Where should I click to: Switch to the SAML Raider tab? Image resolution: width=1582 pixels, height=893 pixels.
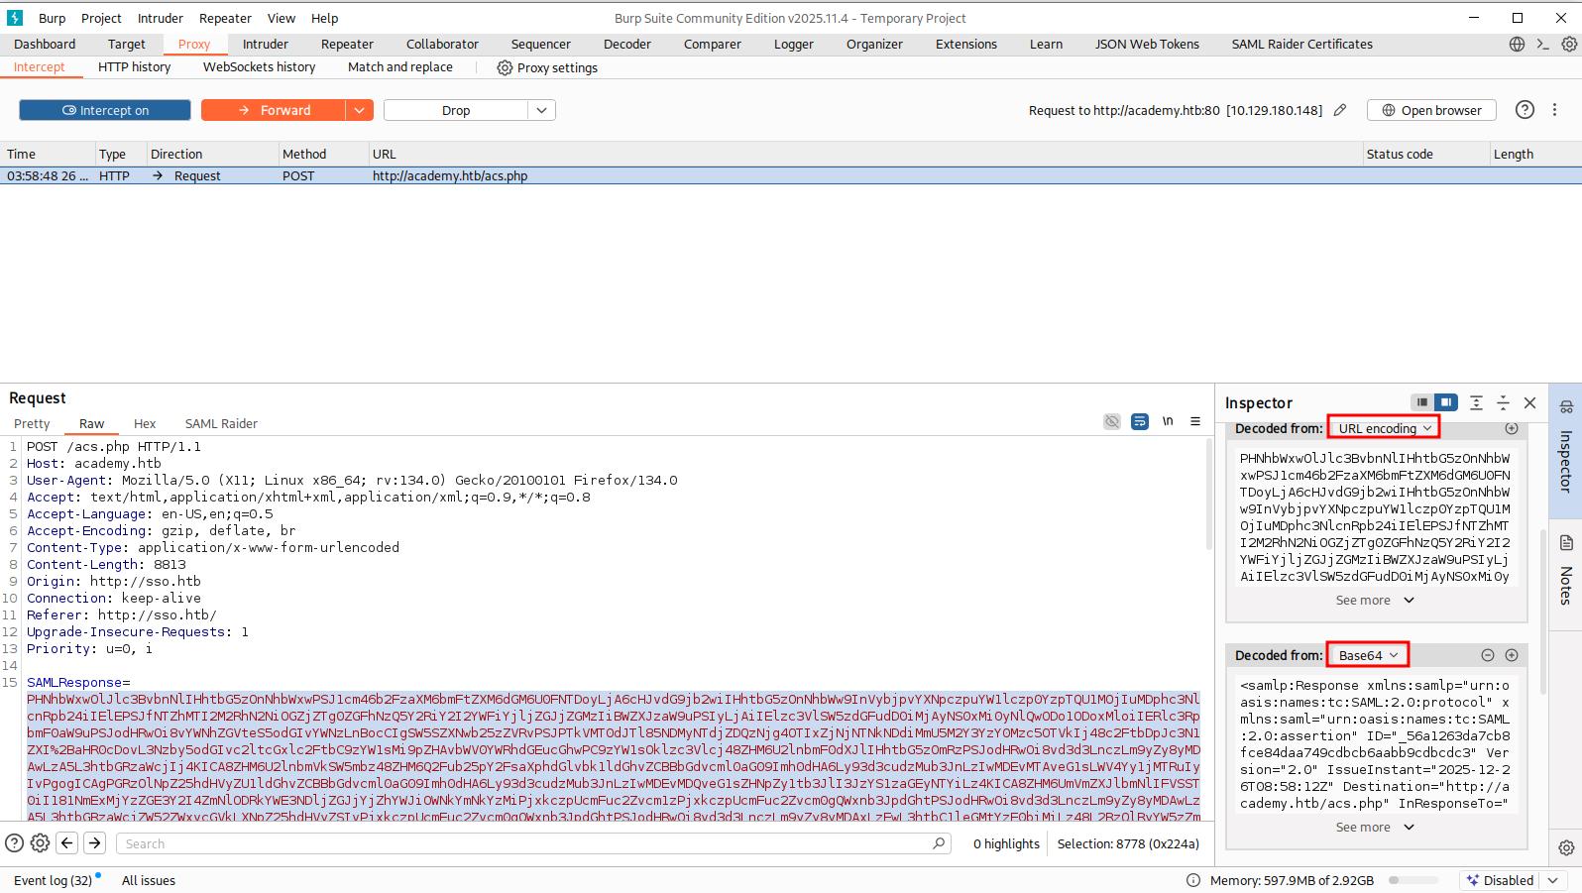pyautogui.click(x=221, y=423)
